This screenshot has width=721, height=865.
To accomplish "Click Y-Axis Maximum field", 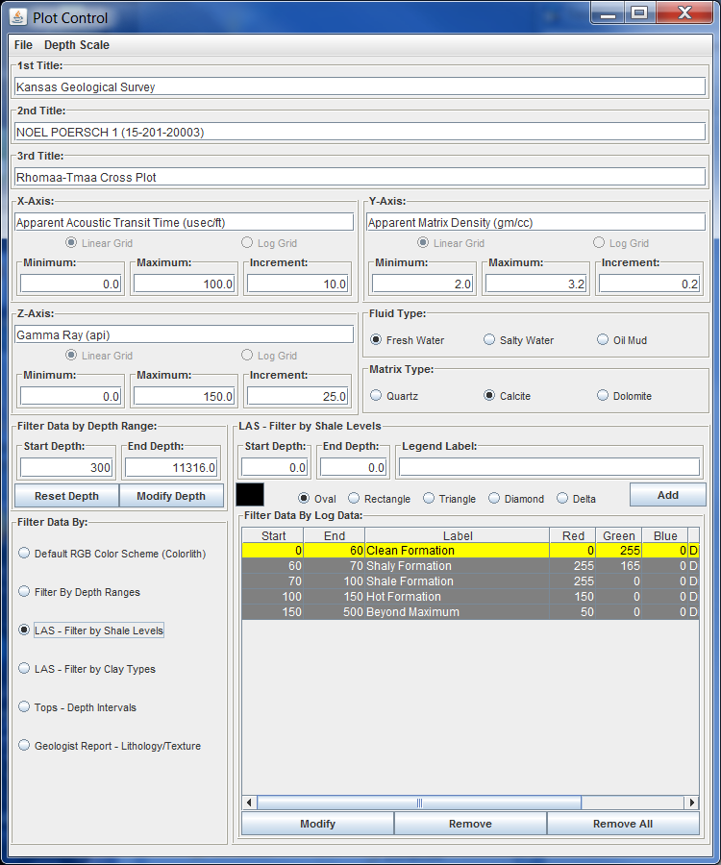I will coord(536,284).
